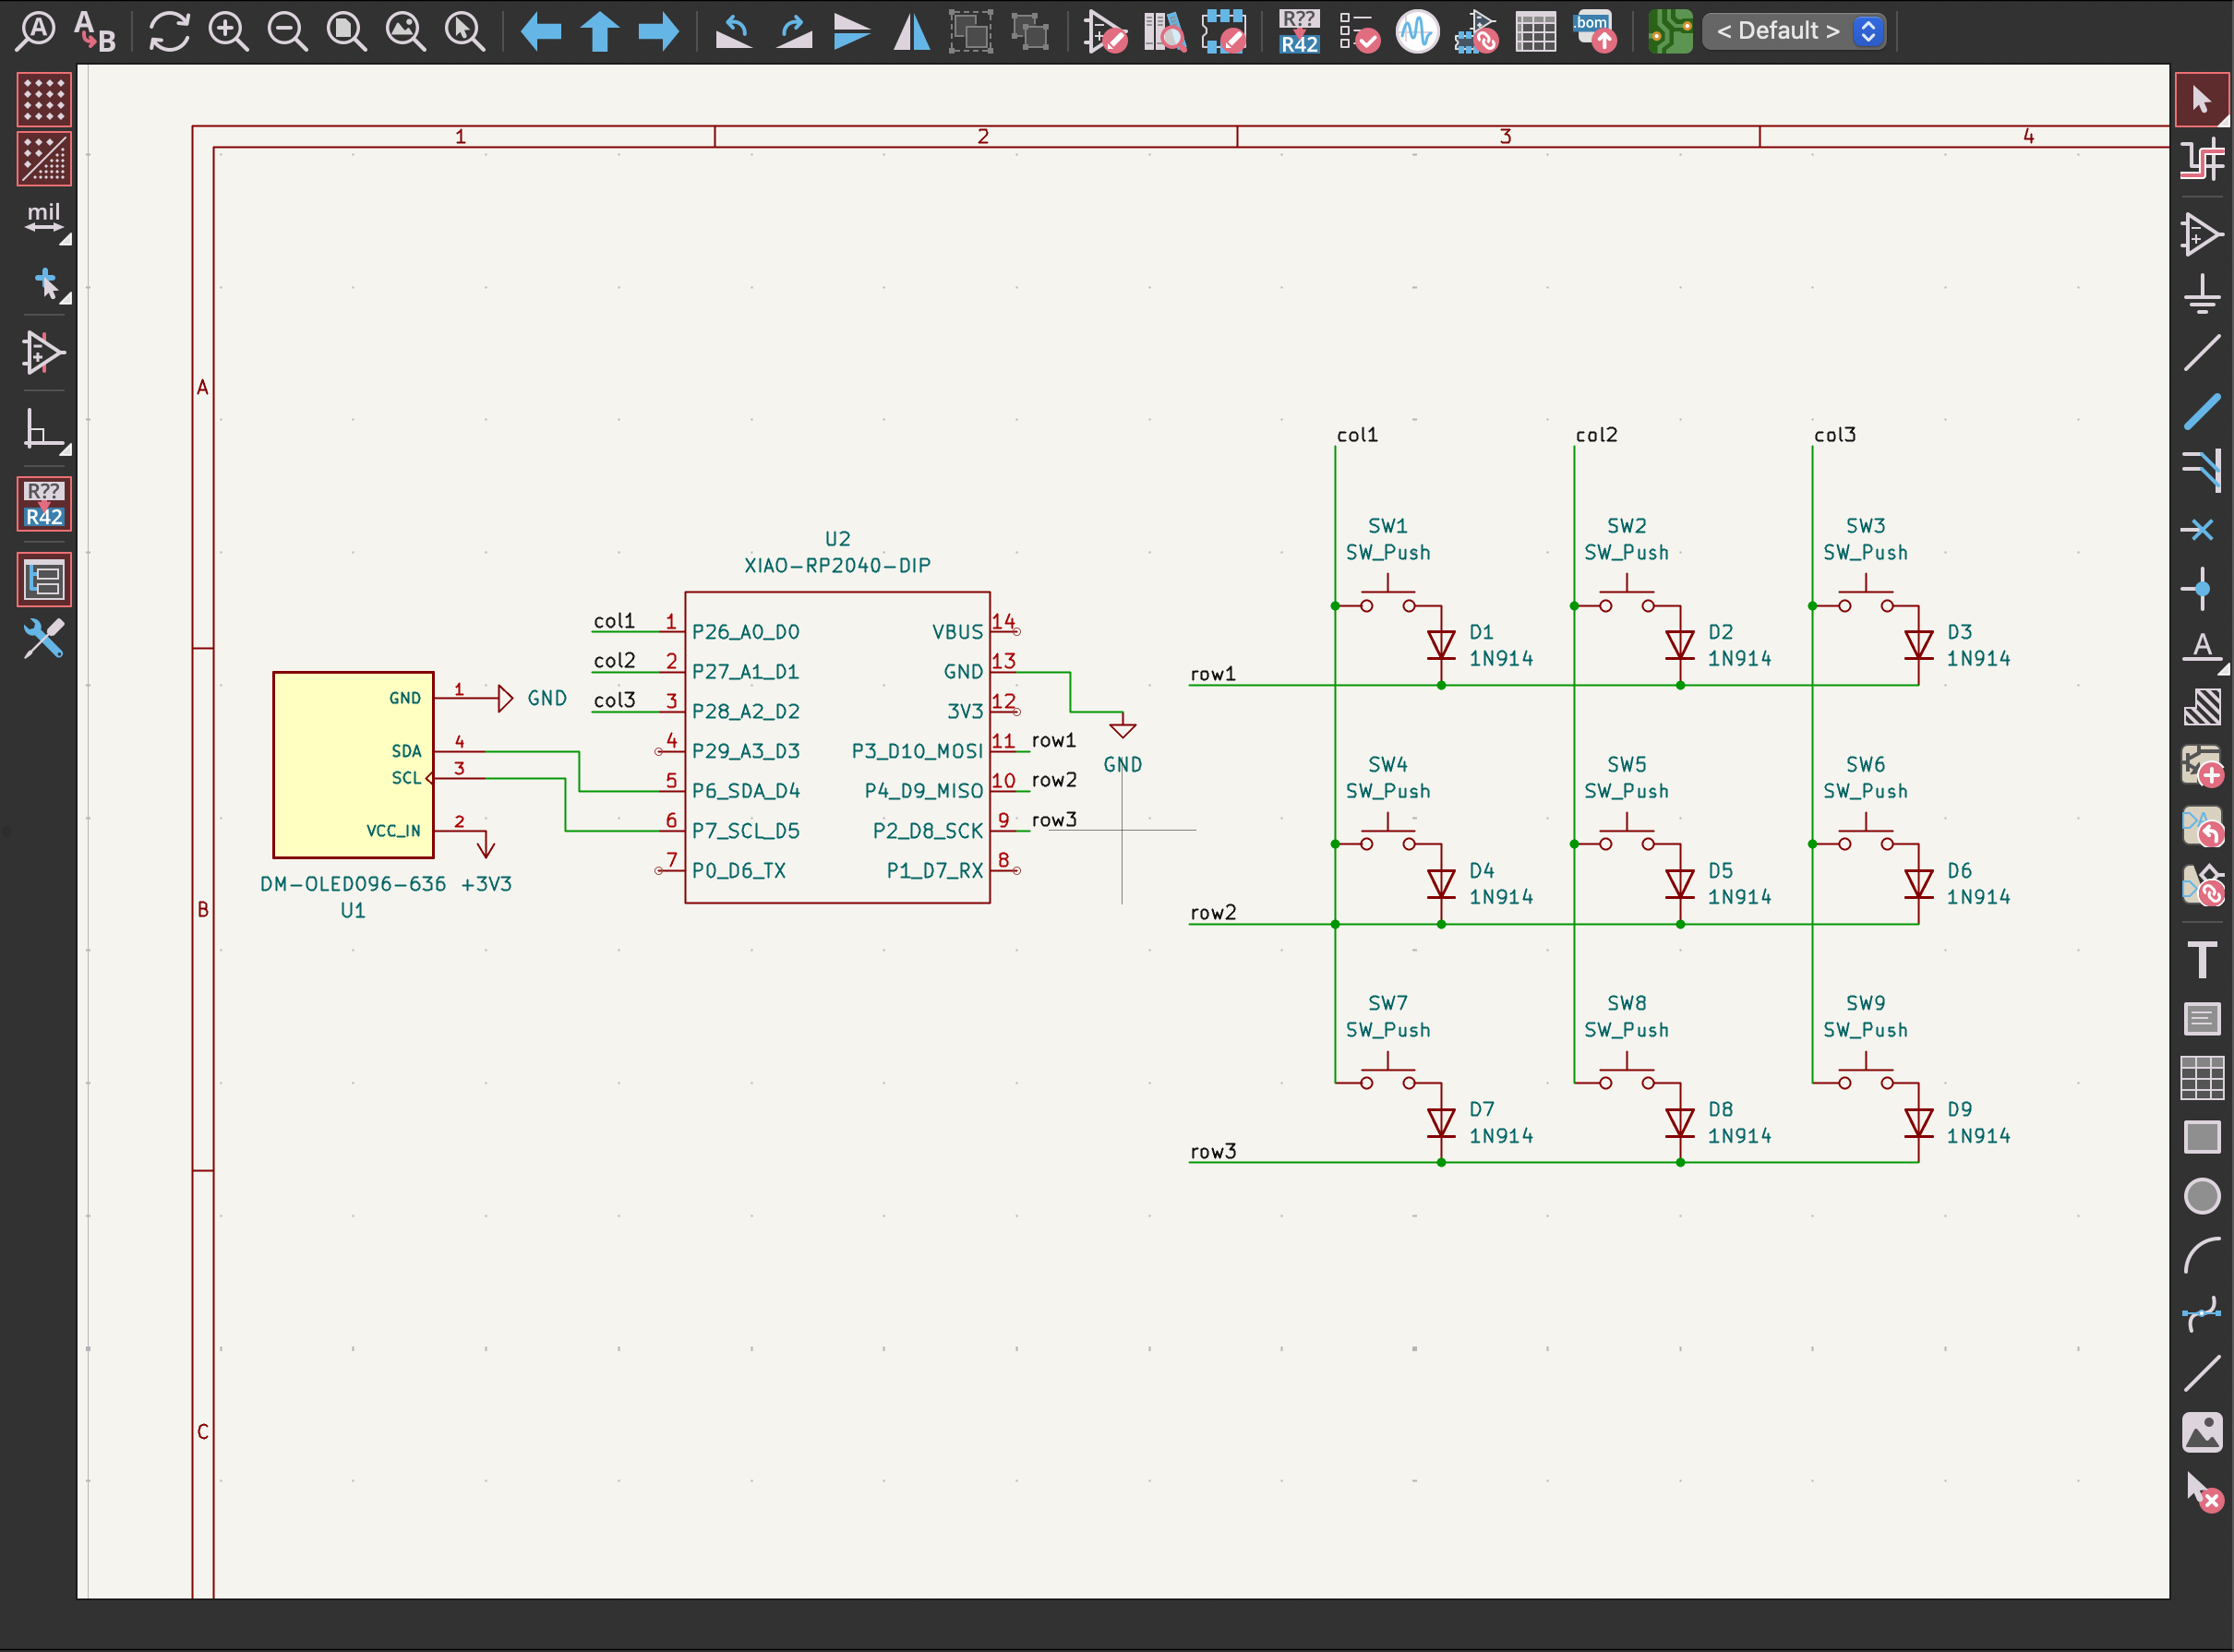Annotate schematic symbols (R?? R42 icon)
This screenshot has width=2234, height=1652.
pos(1299,31)
